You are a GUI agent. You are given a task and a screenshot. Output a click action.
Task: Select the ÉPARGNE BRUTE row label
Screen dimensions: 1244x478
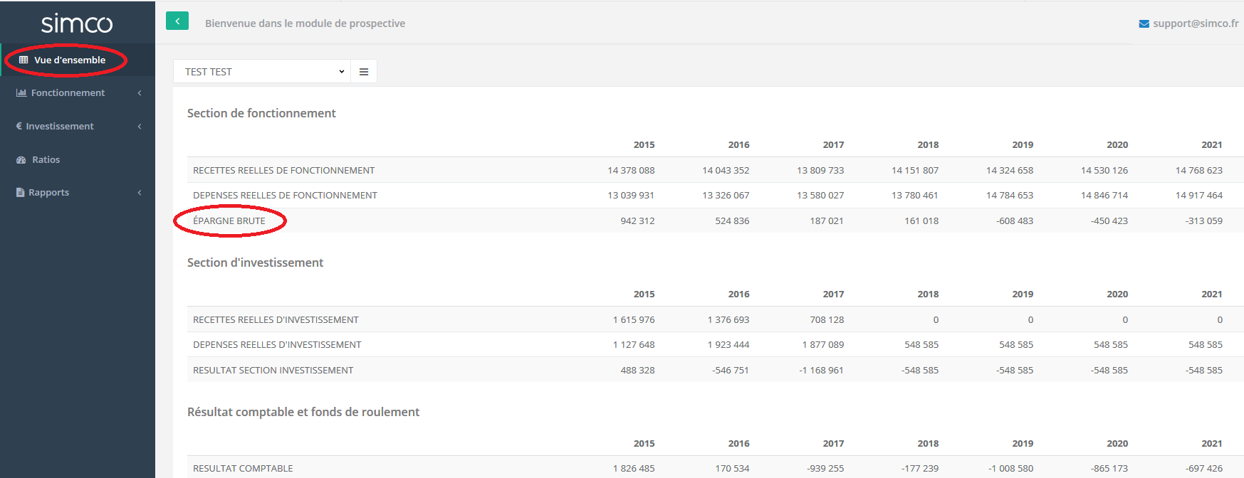tap(229, 221)
